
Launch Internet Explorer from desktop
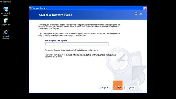5,34
